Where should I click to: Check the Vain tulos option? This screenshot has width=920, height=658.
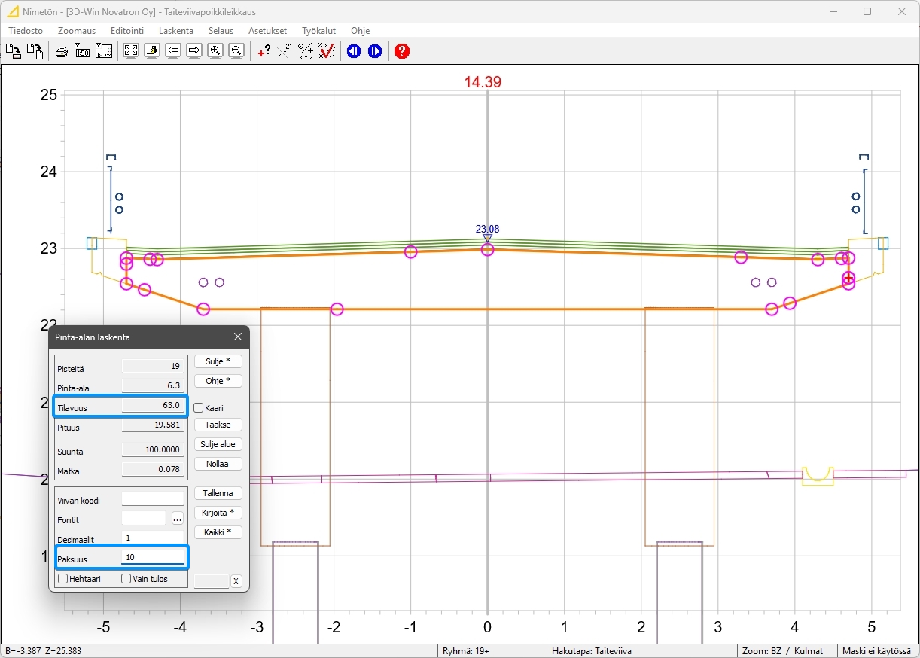point(126,579)
